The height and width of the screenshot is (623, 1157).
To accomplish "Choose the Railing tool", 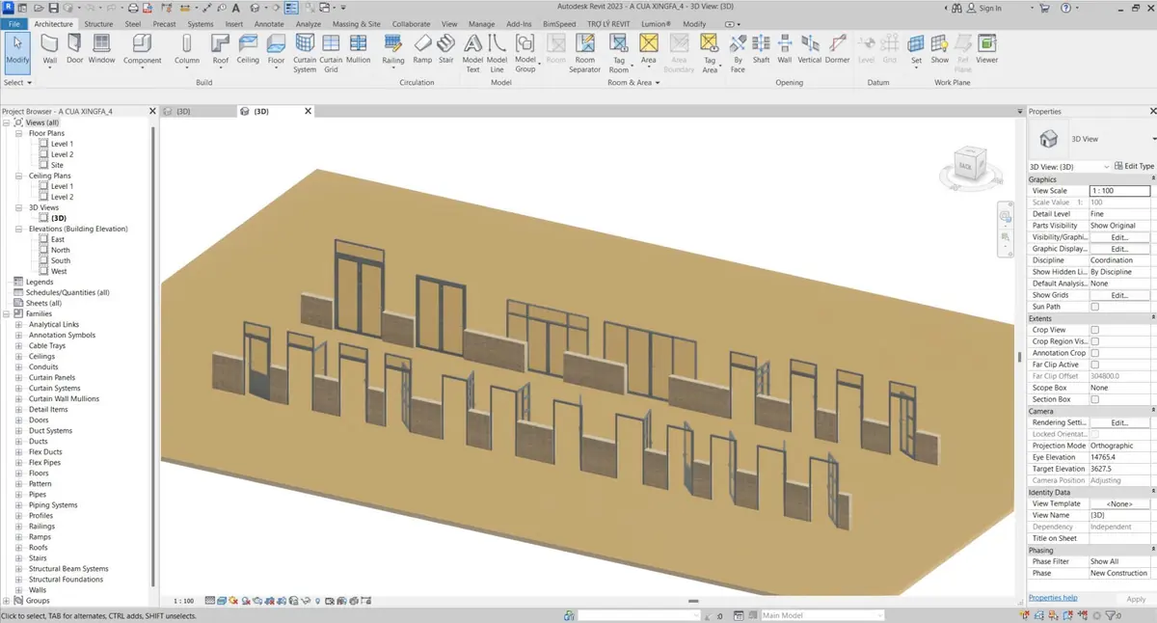I will point(393,49).
